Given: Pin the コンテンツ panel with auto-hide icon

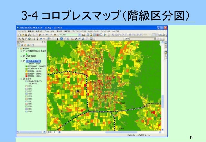Looking at the screenshot, I should [42, 42].
